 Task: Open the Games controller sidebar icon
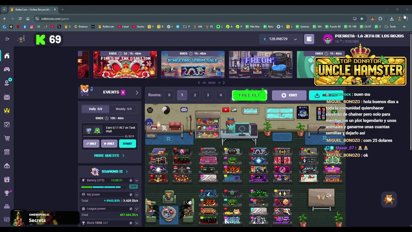coord(7,69)
